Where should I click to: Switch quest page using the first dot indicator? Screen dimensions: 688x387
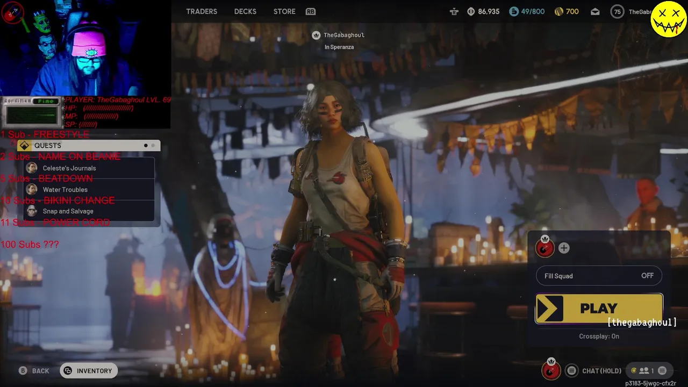click(x=146, y=146)
